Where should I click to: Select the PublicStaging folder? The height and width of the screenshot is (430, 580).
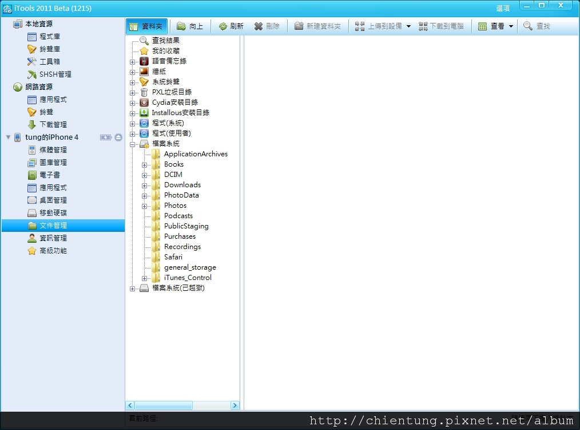coord(186,226)
